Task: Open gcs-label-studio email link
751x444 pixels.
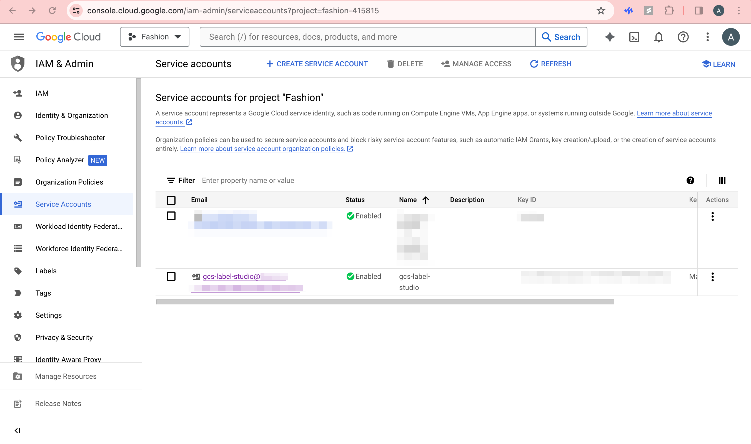Action: click(231, 276)
